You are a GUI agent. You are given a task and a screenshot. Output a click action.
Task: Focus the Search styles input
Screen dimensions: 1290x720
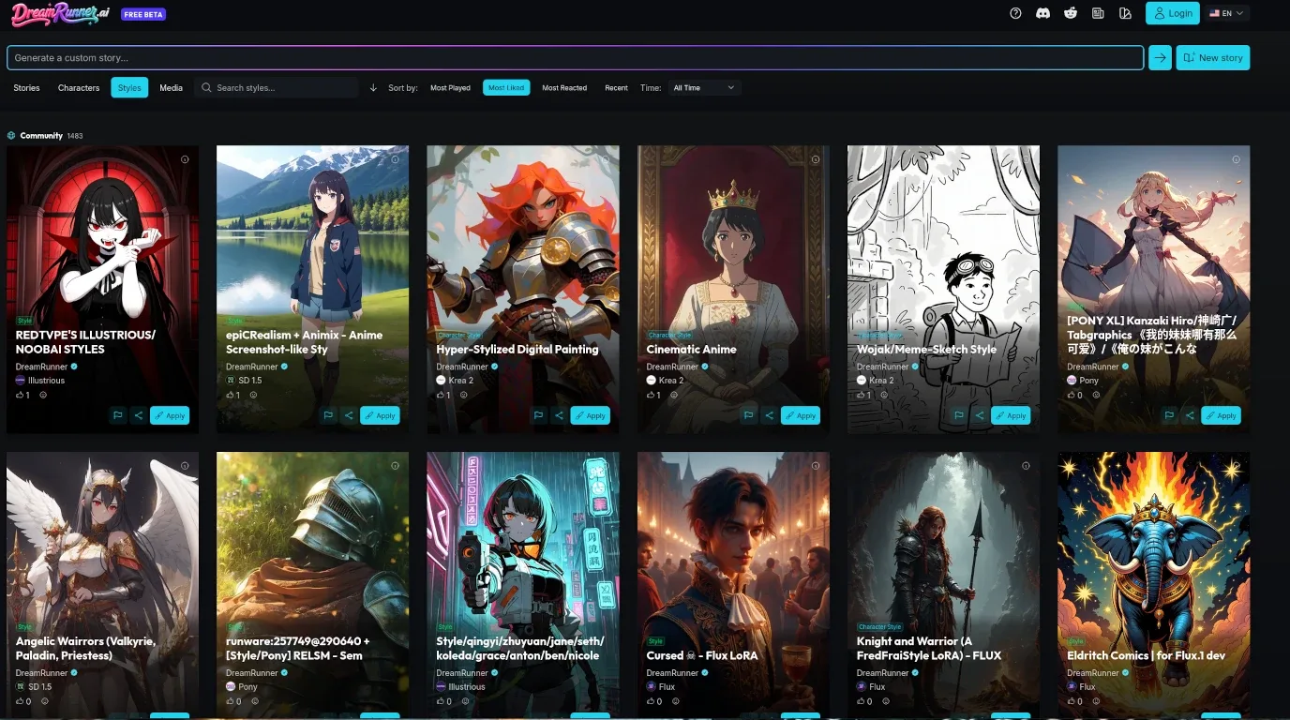tap(277, 88)
